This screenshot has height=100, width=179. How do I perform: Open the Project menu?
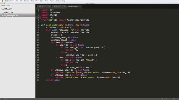click(52, 1)
